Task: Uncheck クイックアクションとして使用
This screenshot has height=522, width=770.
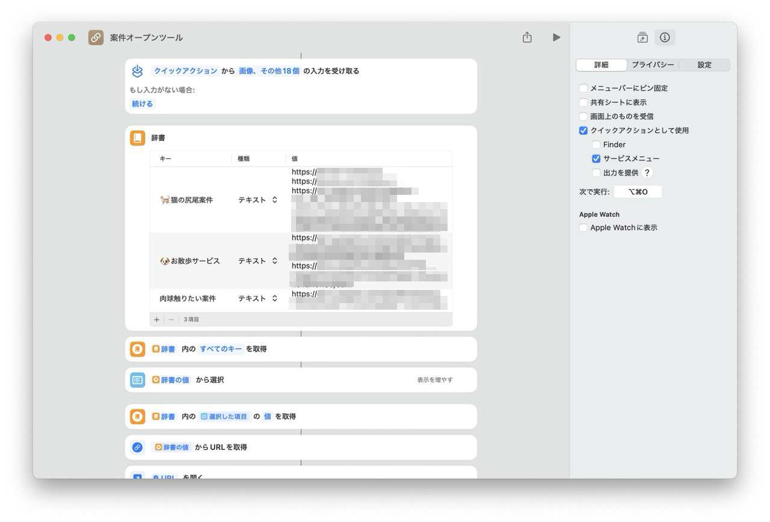Action: (583, 130)
